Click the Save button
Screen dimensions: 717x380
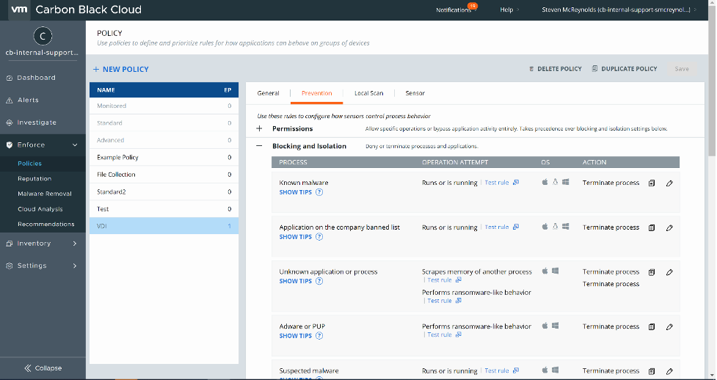682,69
